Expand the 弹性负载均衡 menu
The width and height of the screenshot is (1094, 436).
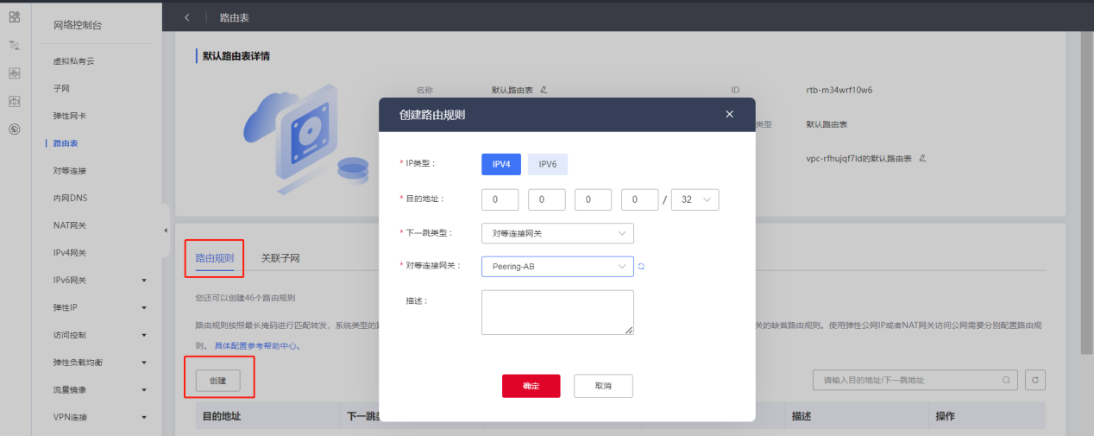144,363
